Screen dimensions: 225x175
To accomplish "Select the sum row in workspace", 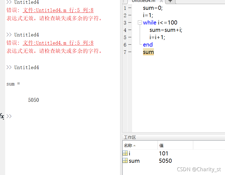I will [x=134, y=161].
